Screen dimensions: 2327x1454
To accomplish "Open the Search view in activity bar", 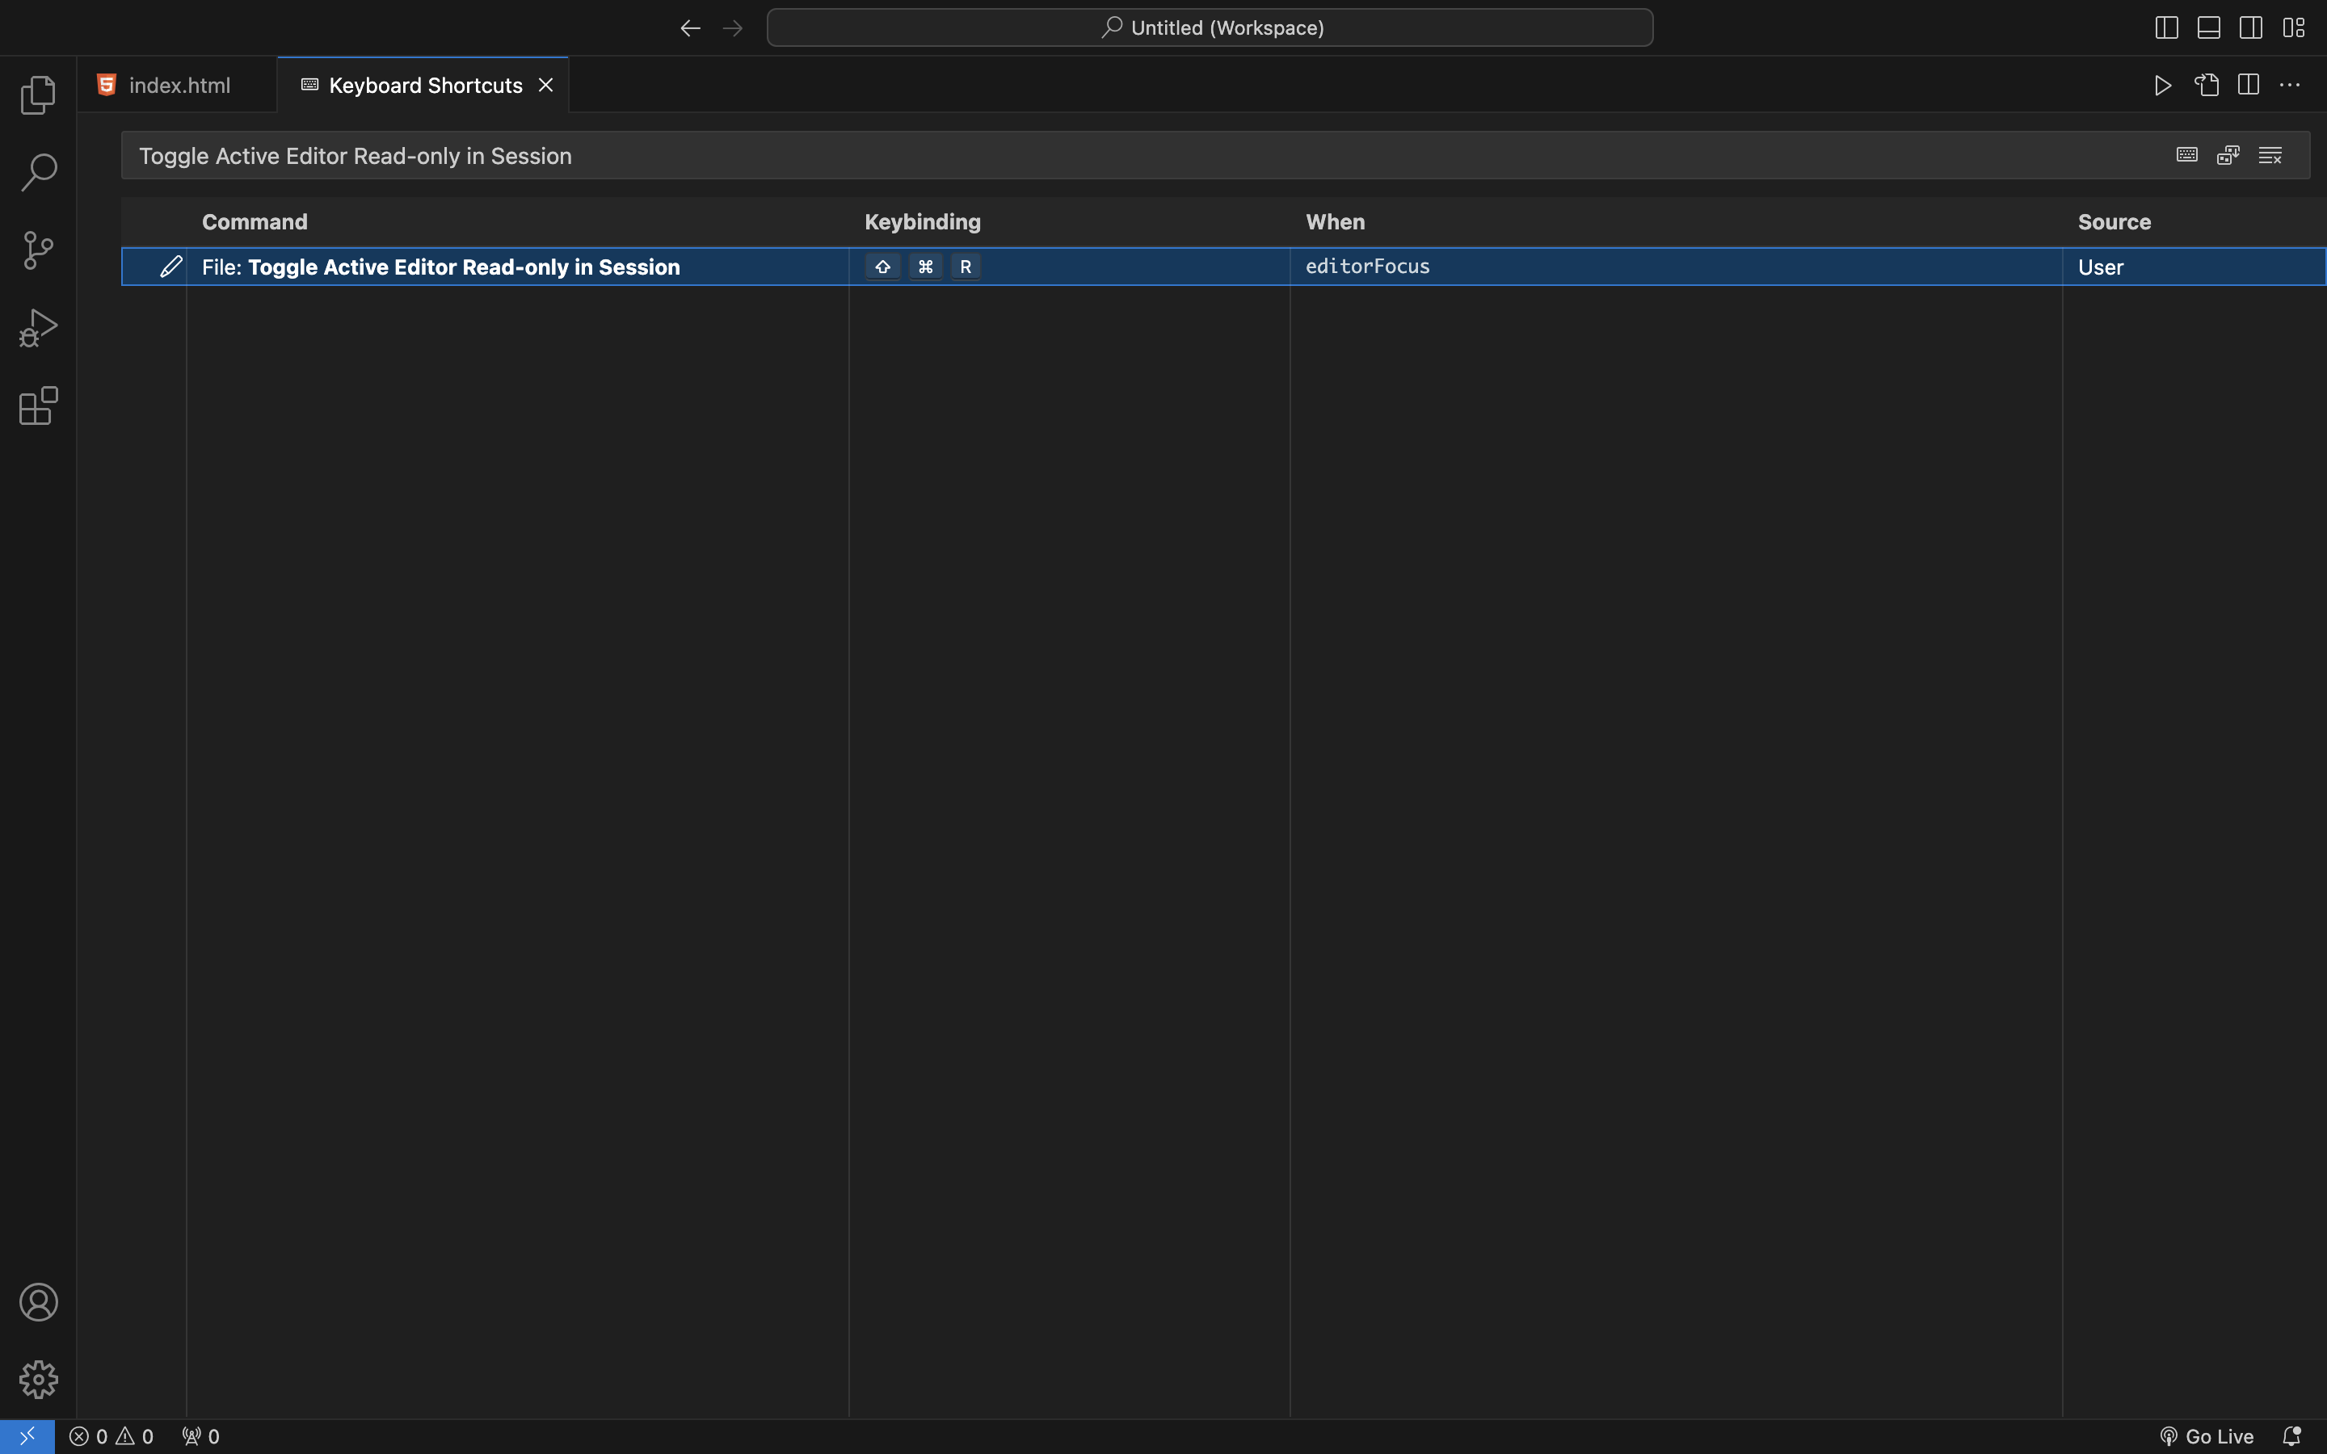I will (x=39, y=172).
